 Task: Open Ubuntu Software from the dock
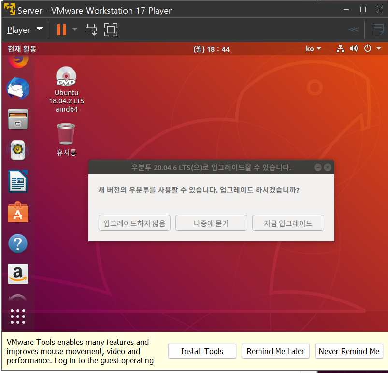point(18,212)
